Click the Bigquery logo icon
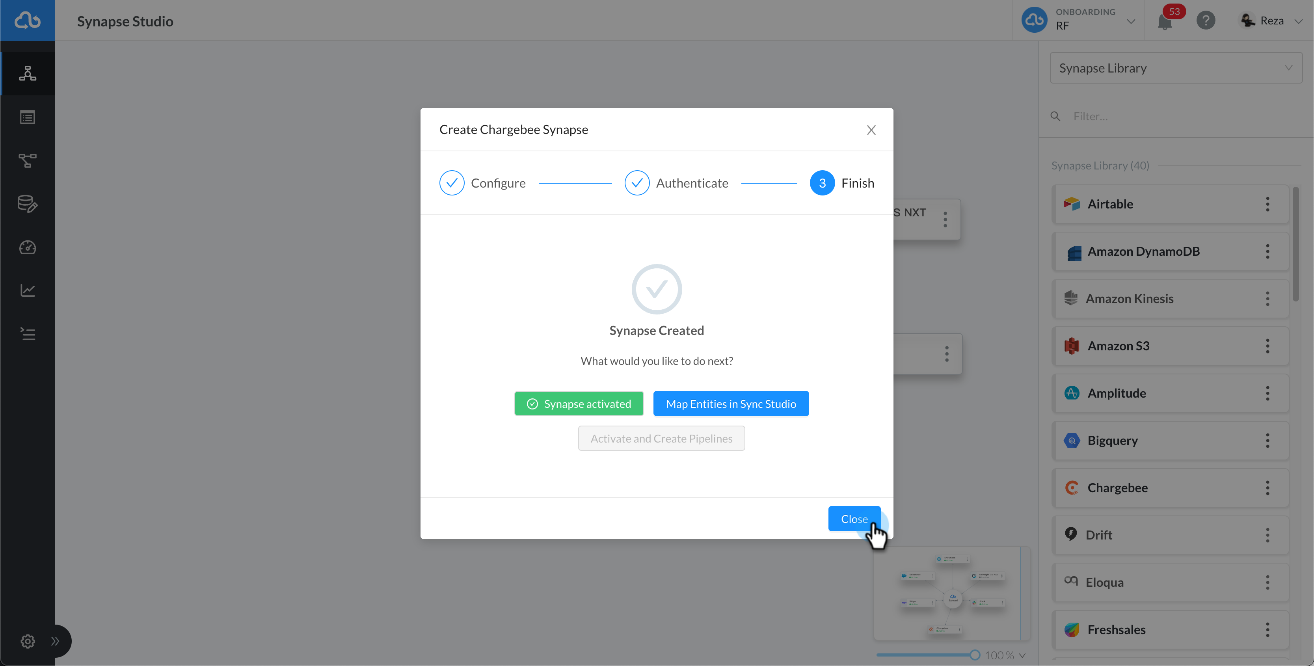1314x666 pixels. [1072, 441]
